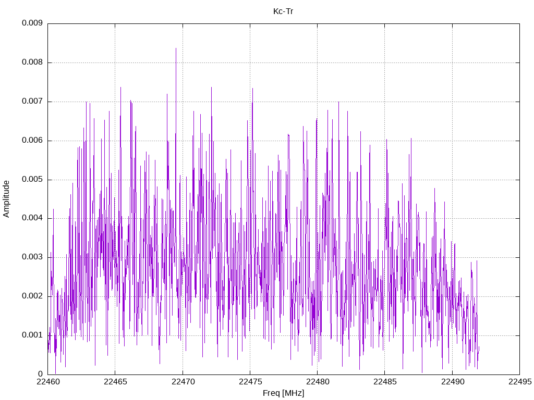Click the 'Amplitude' y-axis label
This screenshot has width=534, height=400.
[6, 199]
